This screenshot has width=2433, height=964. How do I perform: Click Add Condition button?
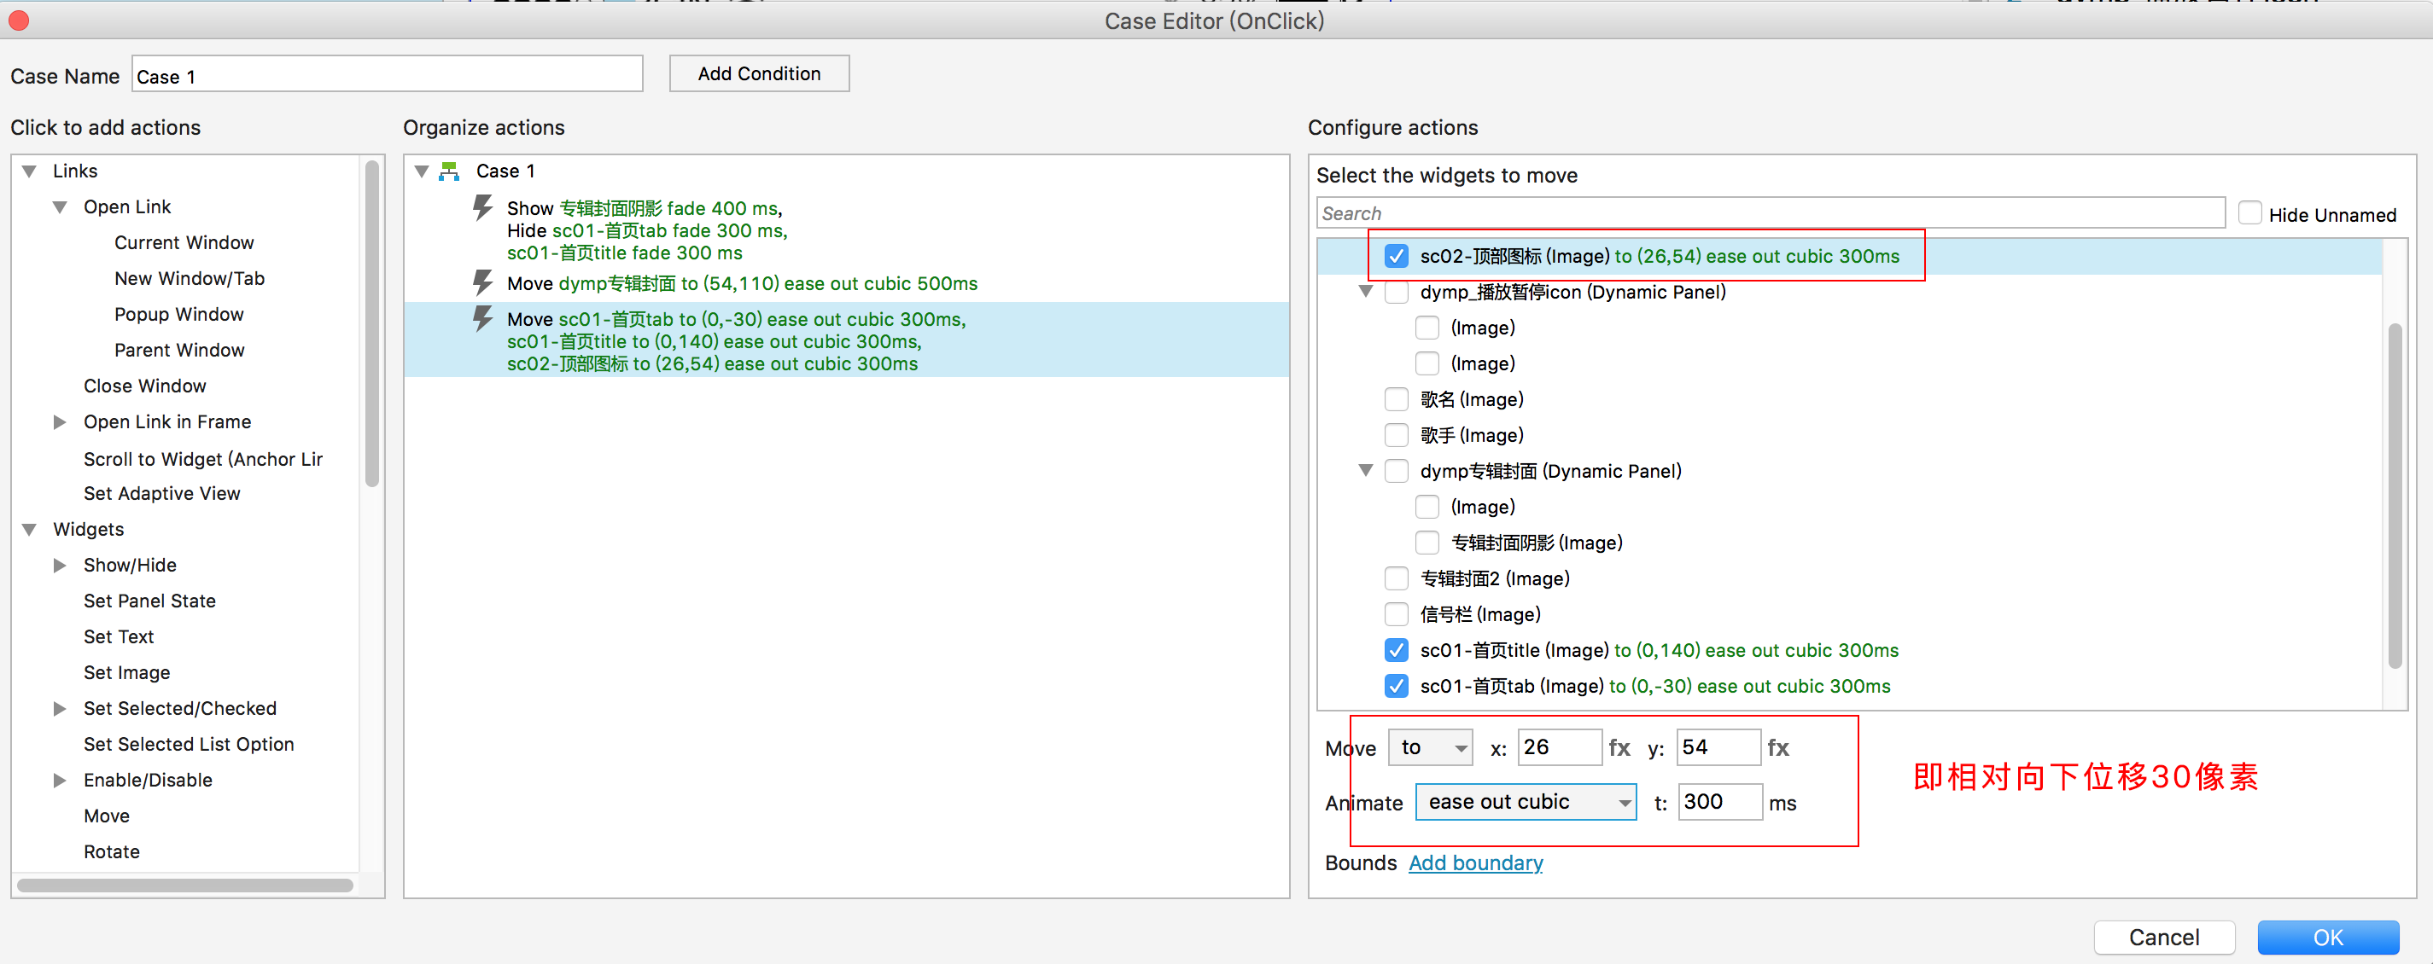[760, 73]
